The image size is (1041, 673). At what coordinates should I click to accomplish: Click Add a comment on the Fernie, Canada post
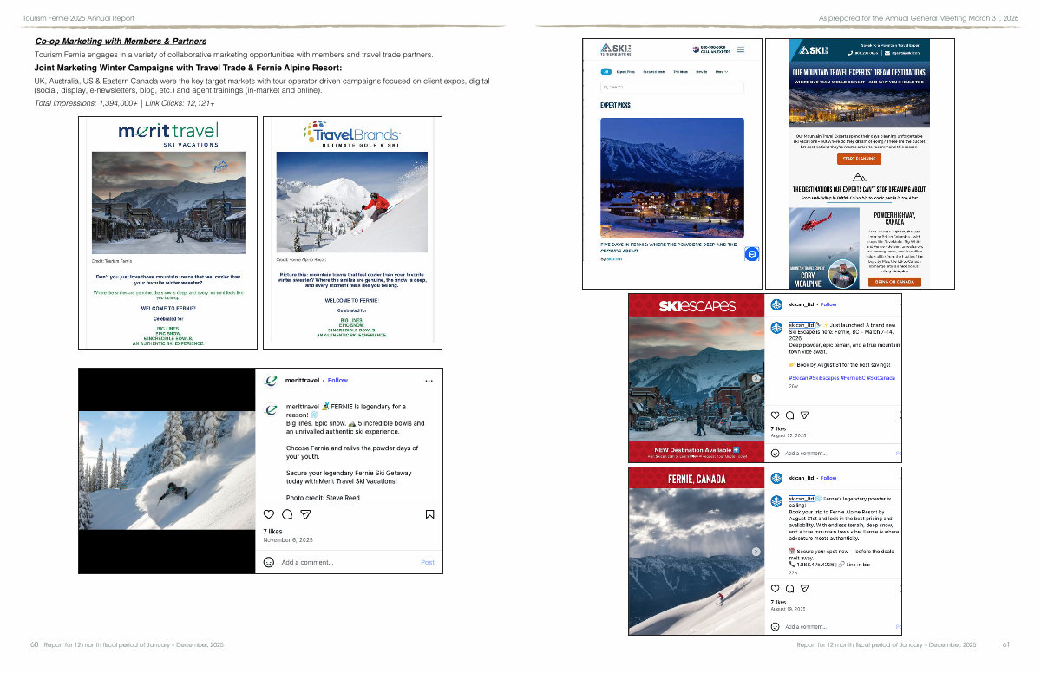(x=806, y=626)
